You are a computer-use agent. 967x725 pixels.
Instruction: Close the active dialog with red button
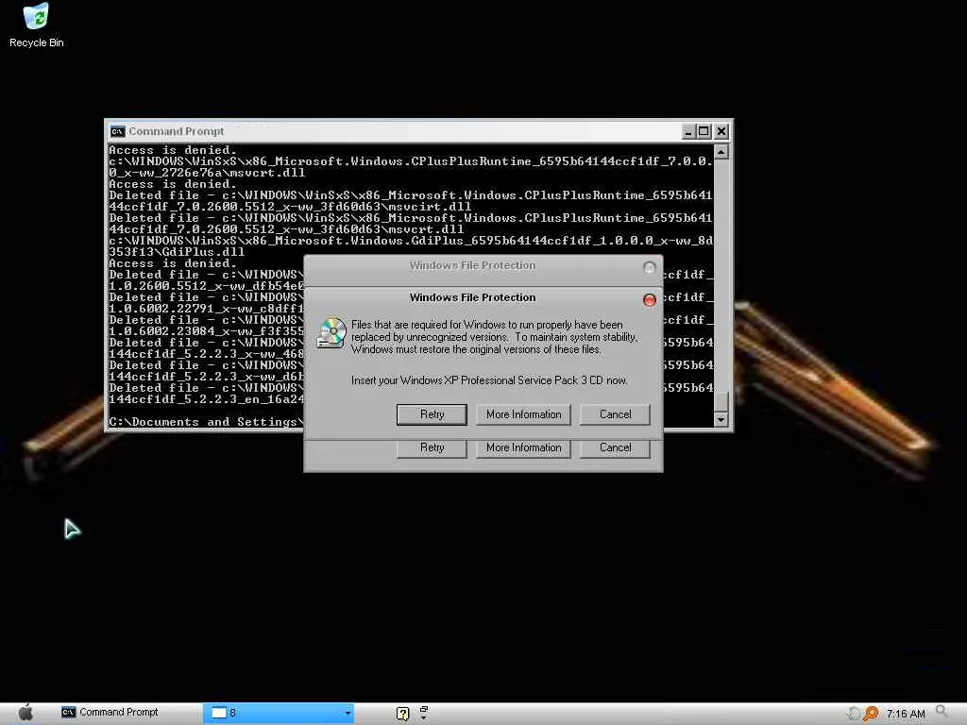[x=649, y=299]
